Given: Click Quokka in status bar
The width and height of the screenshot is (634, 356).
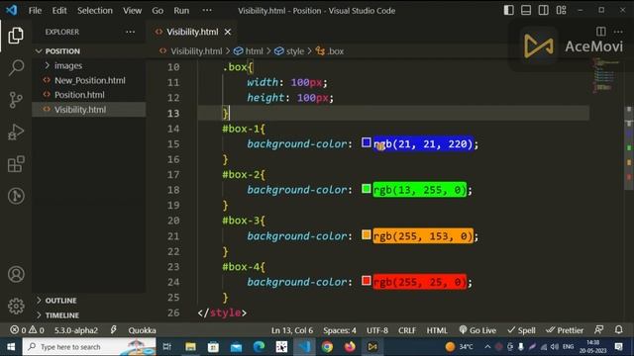Looking at the screenshot, I should (x=142, y=330).
